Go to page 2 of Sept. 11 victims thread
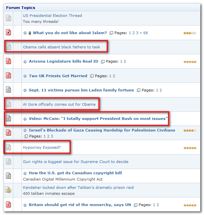 click(161, 90)
